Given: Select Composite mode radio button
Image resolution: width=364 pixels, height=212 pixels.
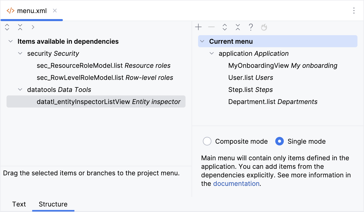Looking at the screenshot, I should pyautogui.click(x=207, y=141).
